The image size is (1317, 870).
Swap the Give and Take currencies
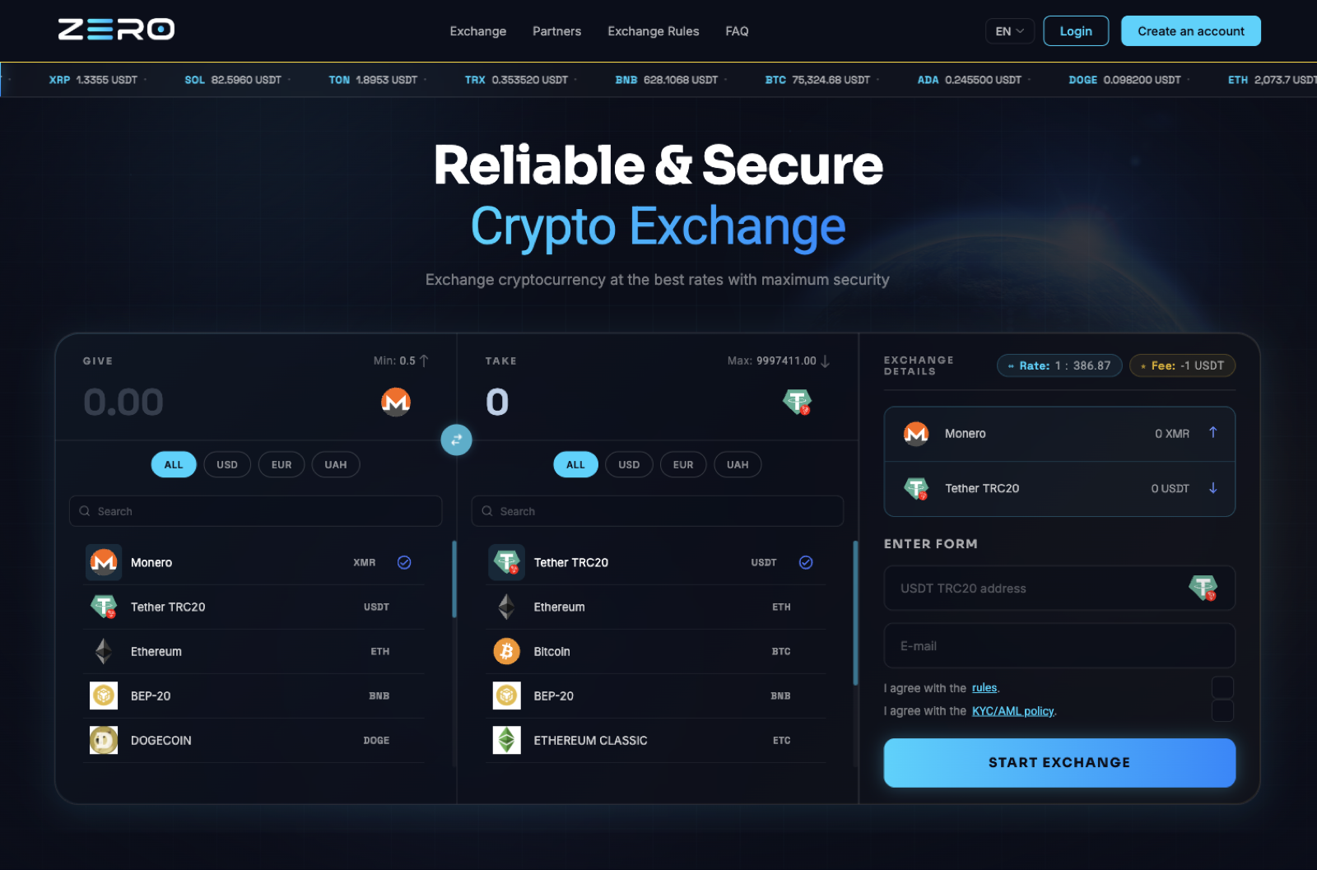(x=456, y=440)
